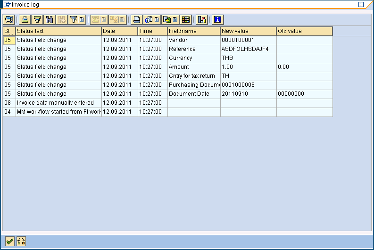This screenshot has height=250, width=374.
Task: Select highlighted 05 cell in Vendor row
Action: (9, 40)
